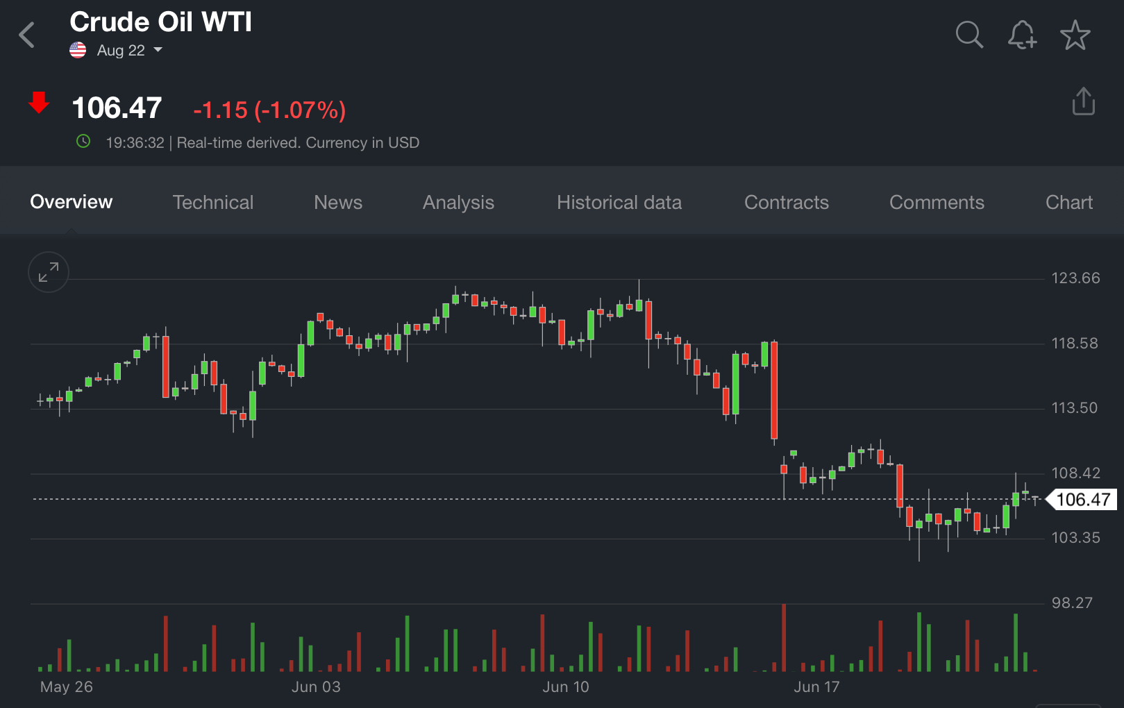Viewport: 1124px width, 708px height.
Task: Open the share icon
Action: pos(1083,101)
